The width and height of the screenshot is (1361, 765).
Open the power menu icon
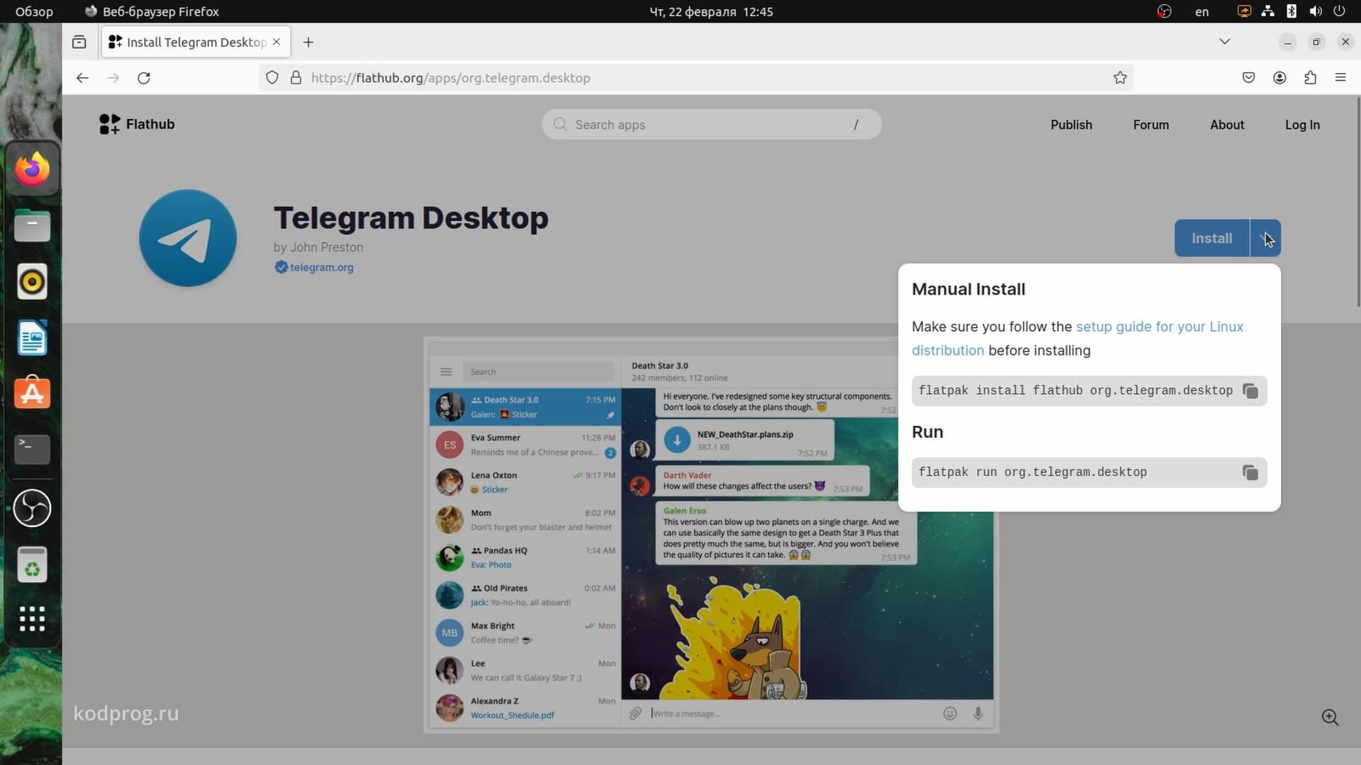(1339, 11)
